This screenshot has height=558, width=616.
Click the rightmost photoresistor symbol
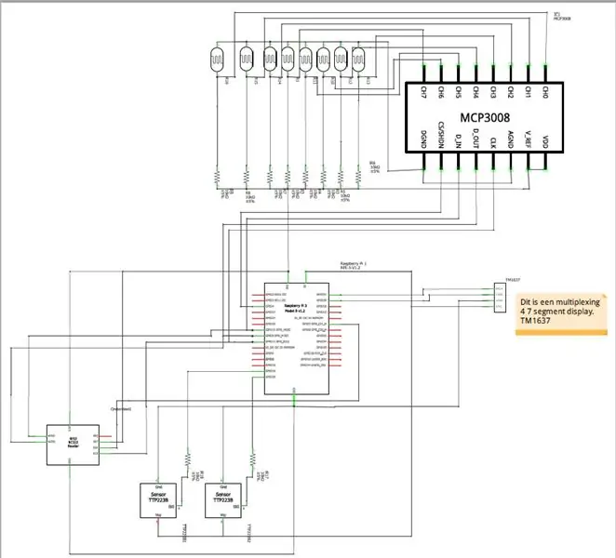tap(358, 60)
